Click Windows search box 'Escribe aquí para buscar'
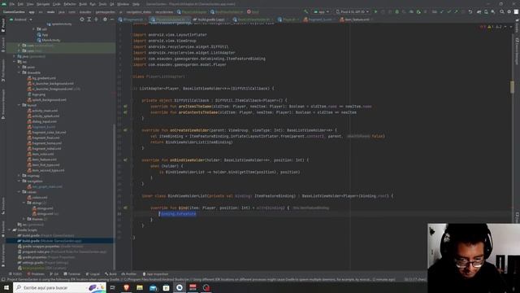 pyautogui.click(x=59, y=287)
